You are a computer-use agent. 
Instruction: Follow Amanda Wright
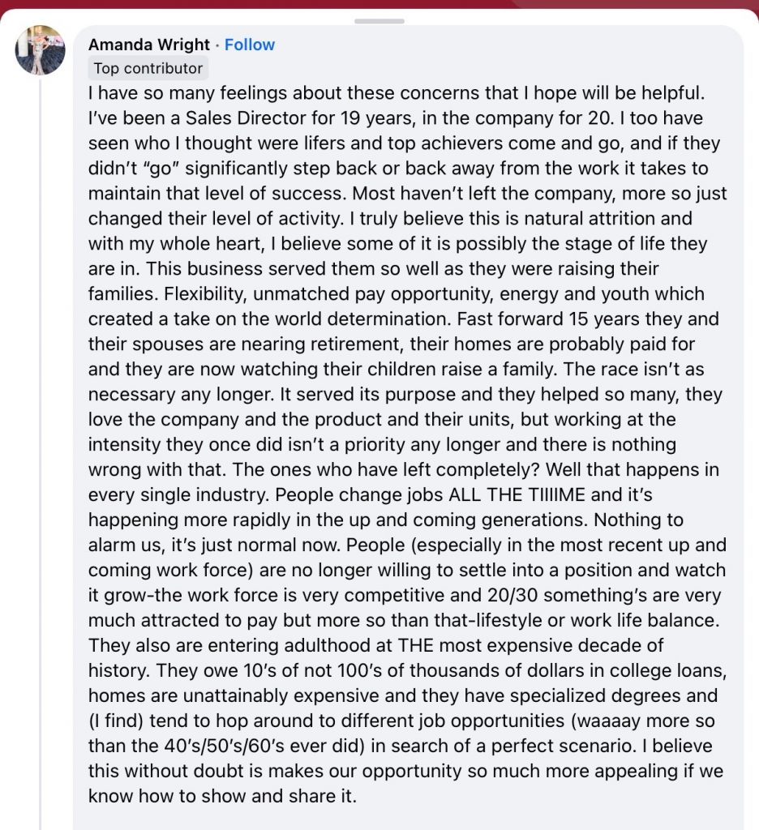(x=250, y=45)
